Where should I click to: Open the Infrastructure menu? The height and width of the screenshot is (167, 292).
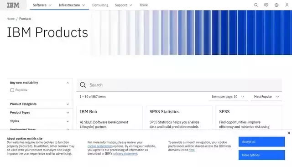(72, 5)
